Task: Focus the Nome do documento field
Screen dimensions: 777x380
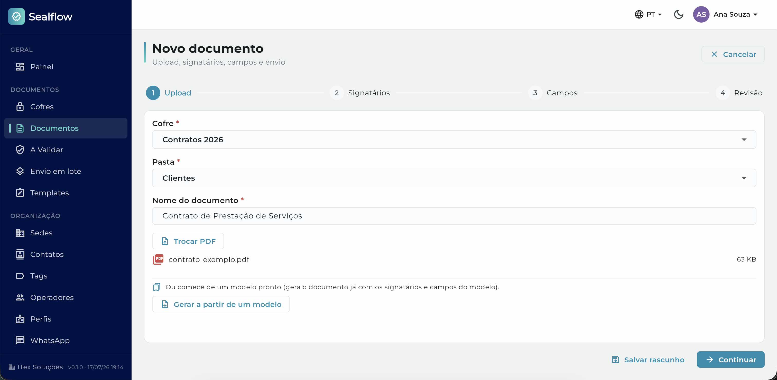Action: 454,216
